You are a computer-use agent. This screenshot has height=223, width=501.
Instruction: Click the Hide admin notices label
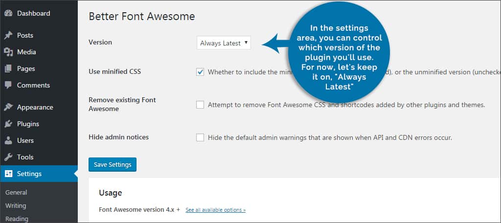point(118,137)
